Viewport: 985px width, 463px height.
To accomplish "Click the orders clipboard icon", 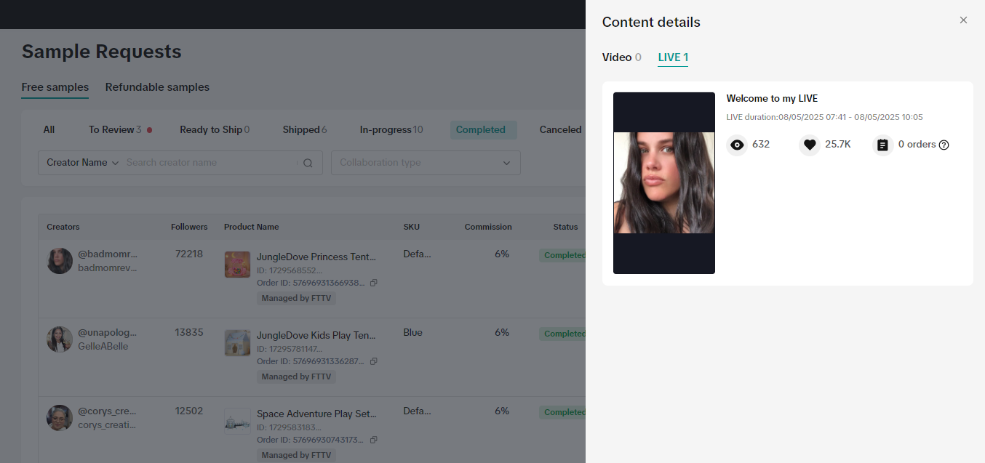I will [882, 145].
